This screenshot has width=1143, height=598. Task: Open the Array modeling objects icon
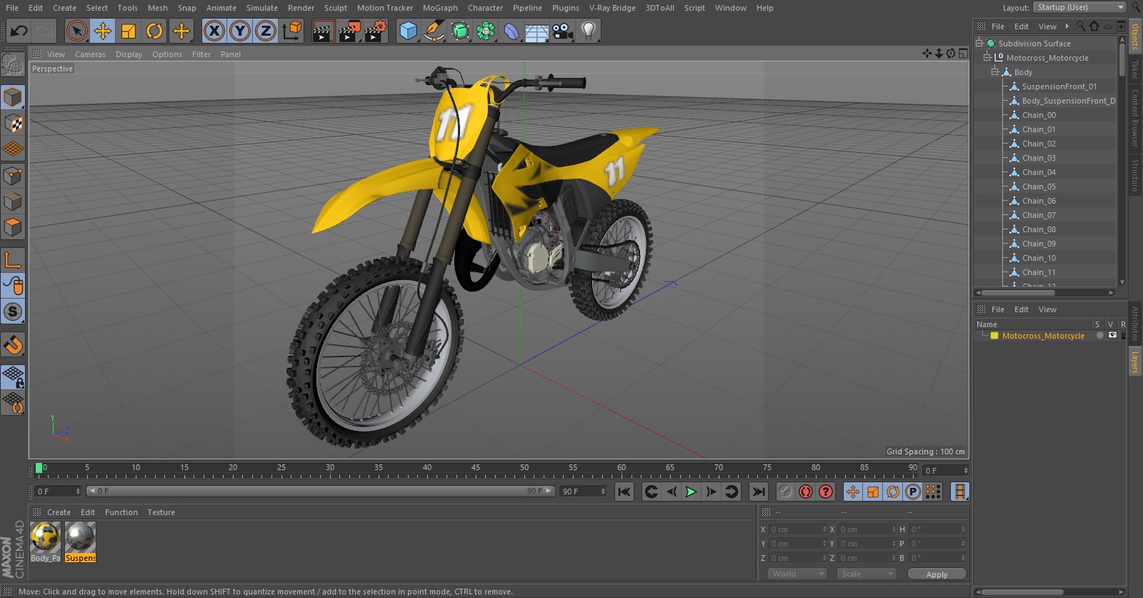[x=486, y=31]
